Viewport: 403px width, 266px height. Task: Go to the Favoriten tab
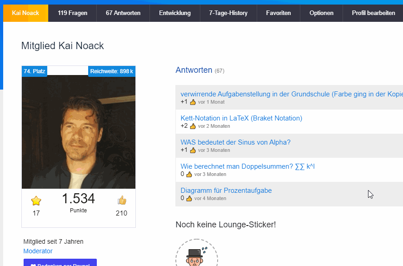coord(279,13)
